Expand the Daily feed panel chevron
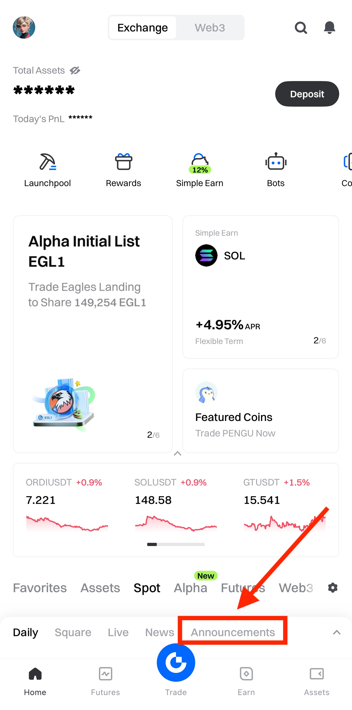 [x=337, y=632]
